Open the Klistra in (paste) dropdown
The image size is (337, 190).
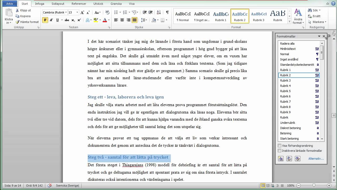9,21
